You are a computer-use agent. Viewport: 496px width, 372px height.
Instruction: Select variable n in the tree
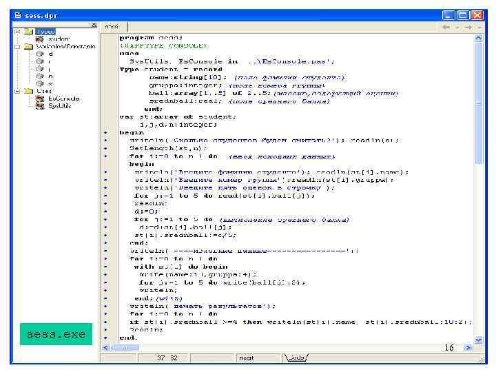pyautogui.click(x=50, y=76)
